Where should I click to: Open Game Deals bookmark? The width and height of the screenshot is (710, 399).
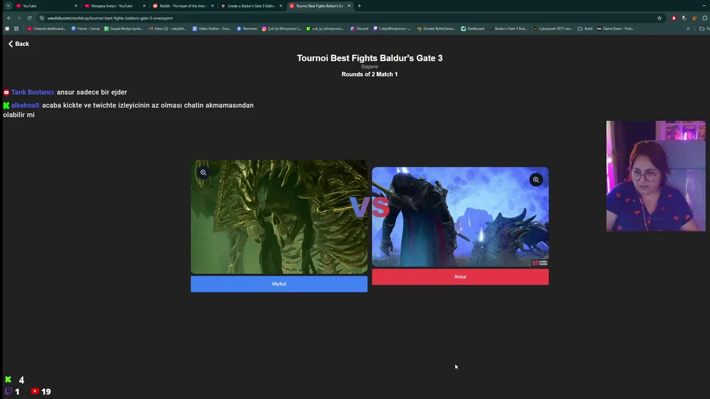coord(615,29)
